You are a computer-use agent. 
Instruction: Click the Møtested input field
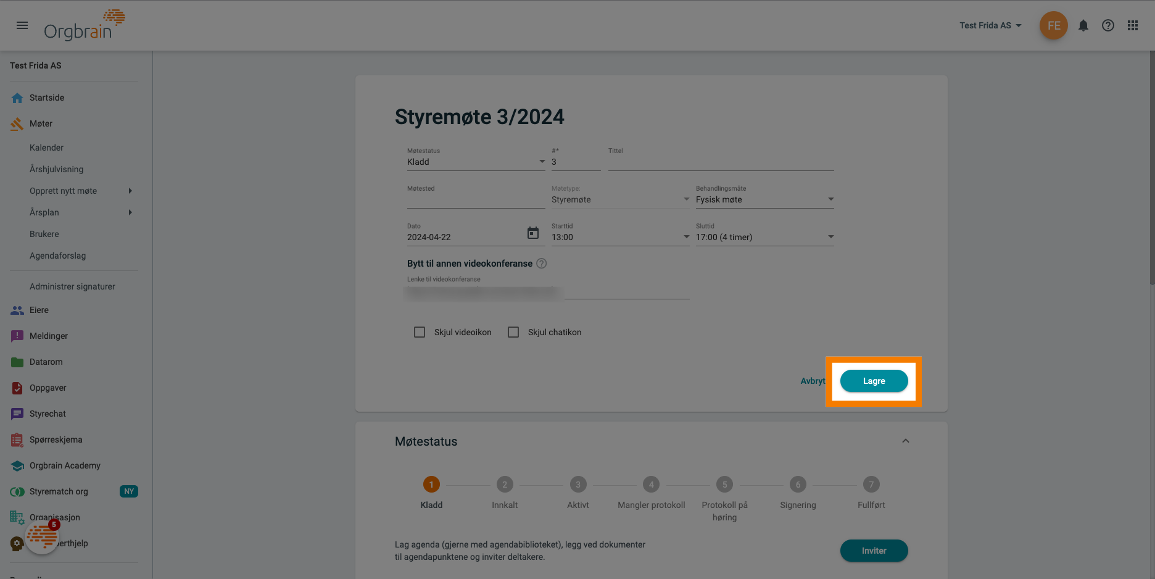pyautogui.click(x=476, y=199)
